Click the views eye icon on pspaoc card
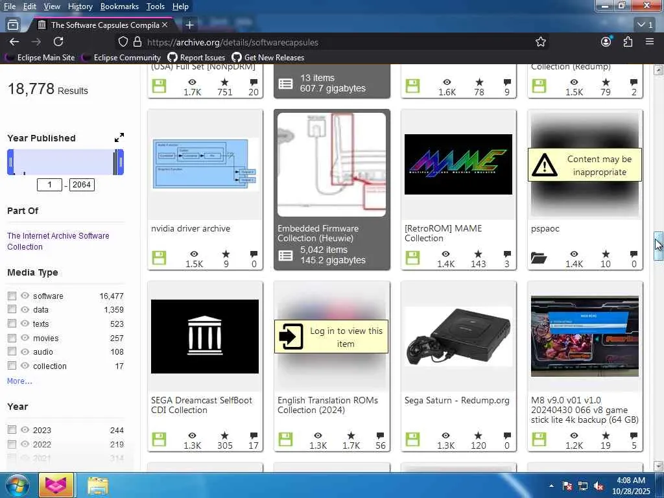Image resolution: width=664 pixels, height=498 pixels. coord(574,254)
